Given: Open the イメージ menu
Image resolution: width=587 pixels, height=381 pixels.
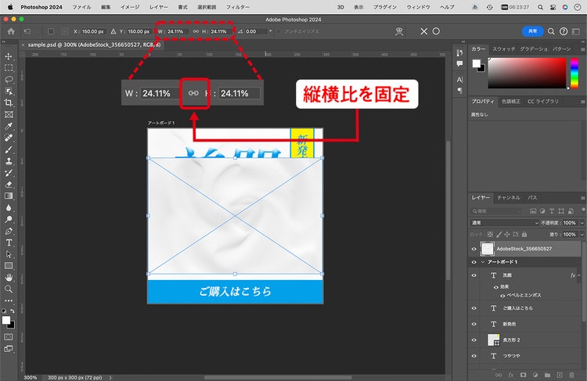Looking at the screenshot, I should click(x=130, y=7).
